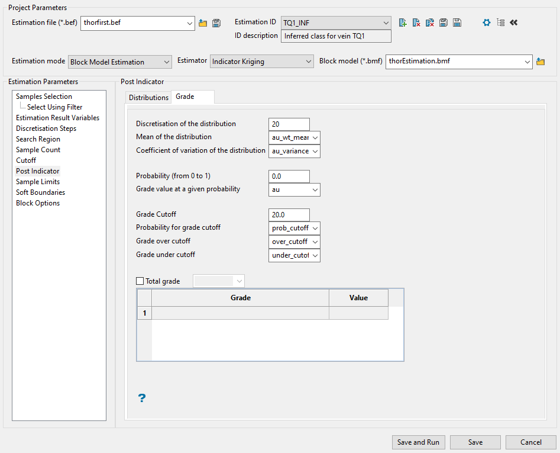Open the tree list view icon
The image size is (560, 453).
[501, 23]
